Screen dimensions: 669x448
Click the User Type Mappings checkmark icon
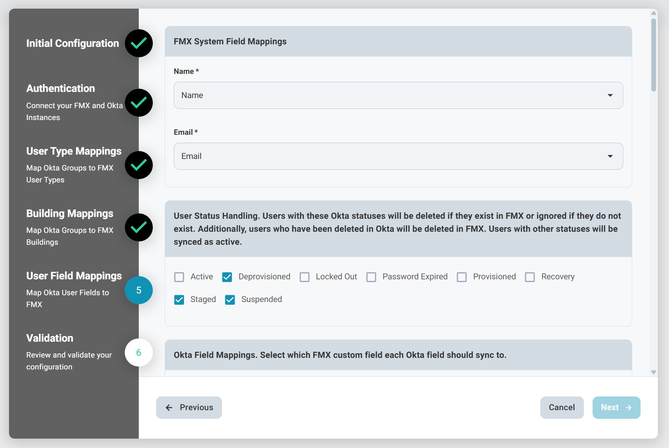(x=139, y=165)
